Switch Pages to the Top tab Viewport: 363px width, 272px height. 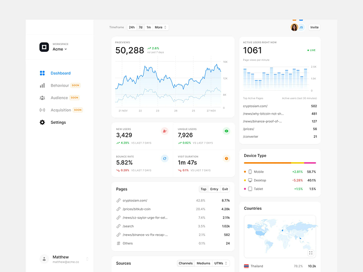point(203,189)
